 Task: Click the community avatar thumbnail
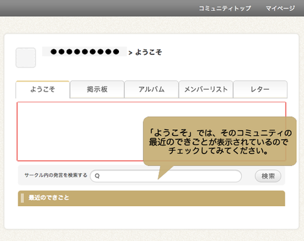26,58
